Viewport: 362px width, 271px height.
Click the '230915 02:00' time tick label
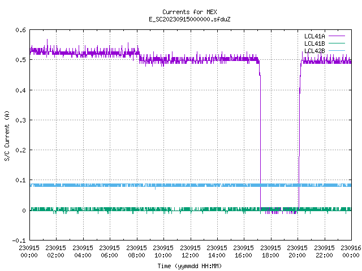(55, 252)
